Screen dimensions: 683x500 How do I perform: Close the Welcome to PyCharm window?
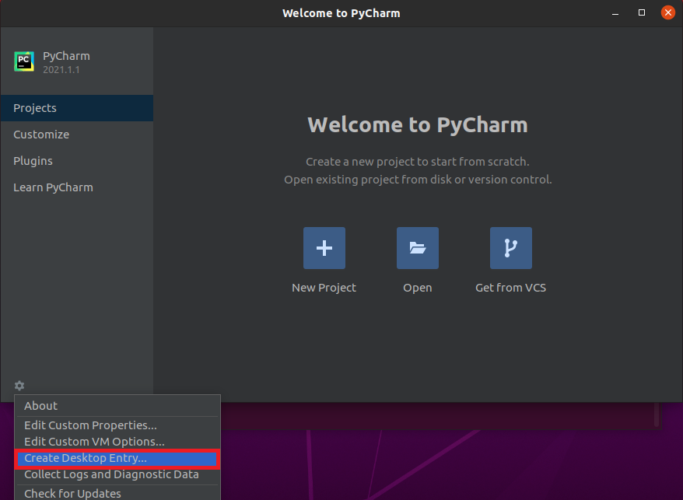click(667, 12)
